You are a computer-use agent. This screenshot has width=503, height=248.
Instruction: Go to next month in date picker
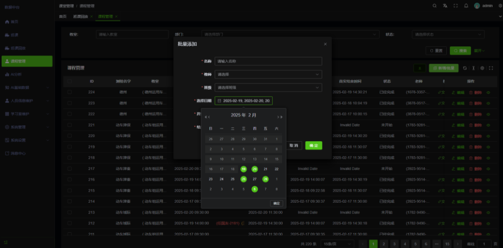tap(278, 116)
